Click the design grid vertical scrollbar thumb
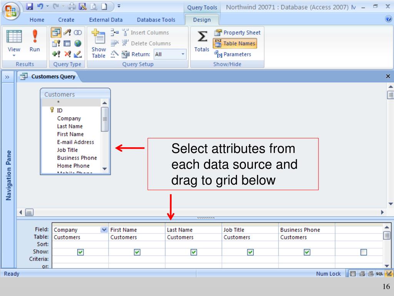 tap(387, 235)
